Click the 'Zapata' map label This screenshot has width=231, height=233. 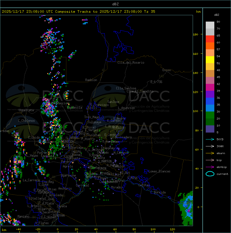62,206
